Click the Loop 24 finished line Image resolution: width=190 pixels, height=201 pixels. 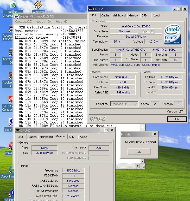[x=51, y=122]
